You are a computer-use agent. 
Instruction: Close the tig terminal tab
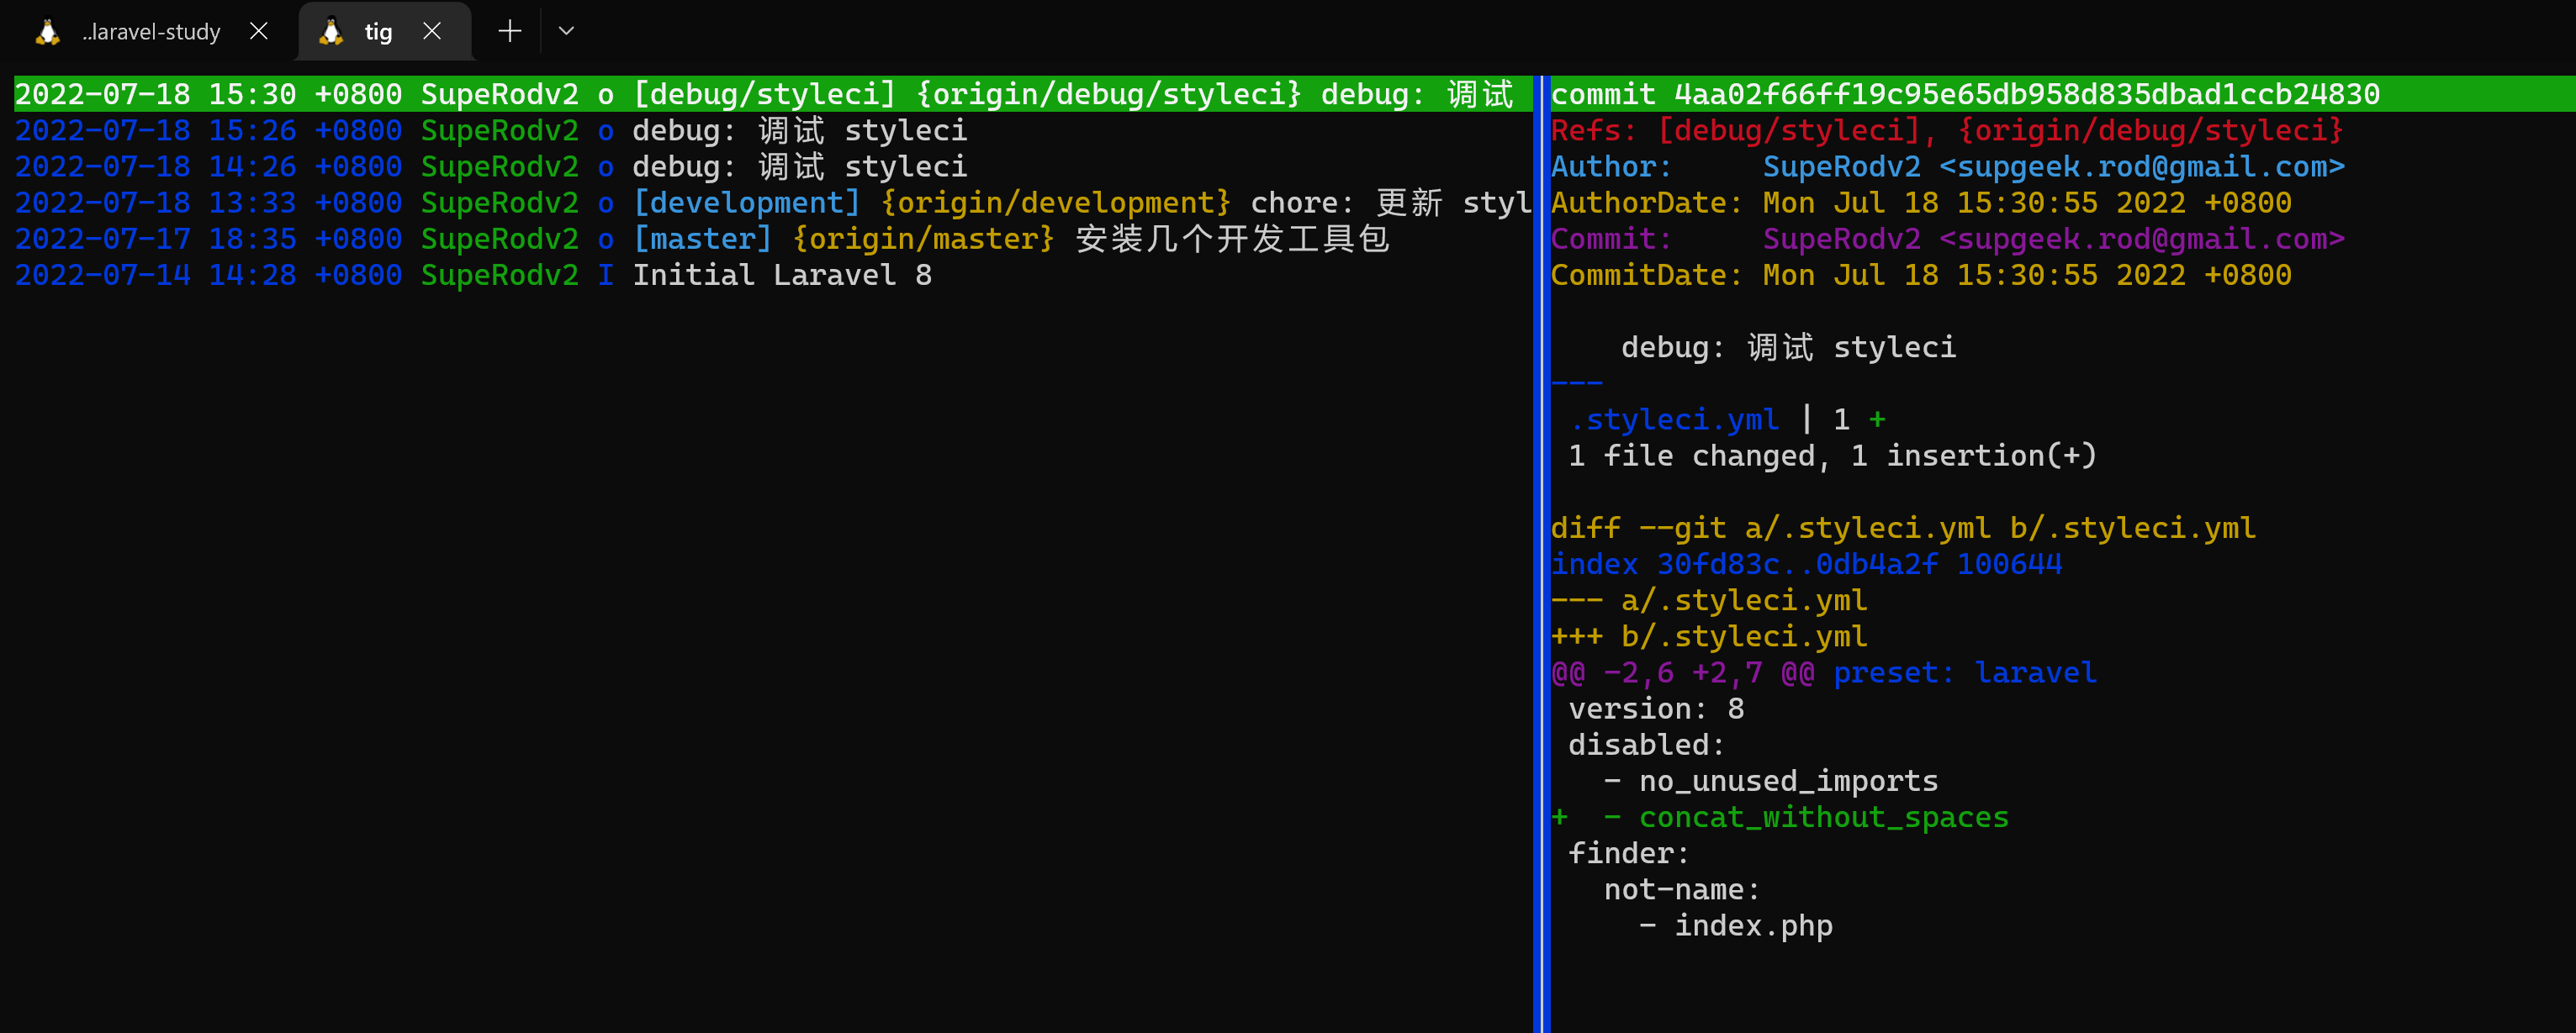click(432, 31)
